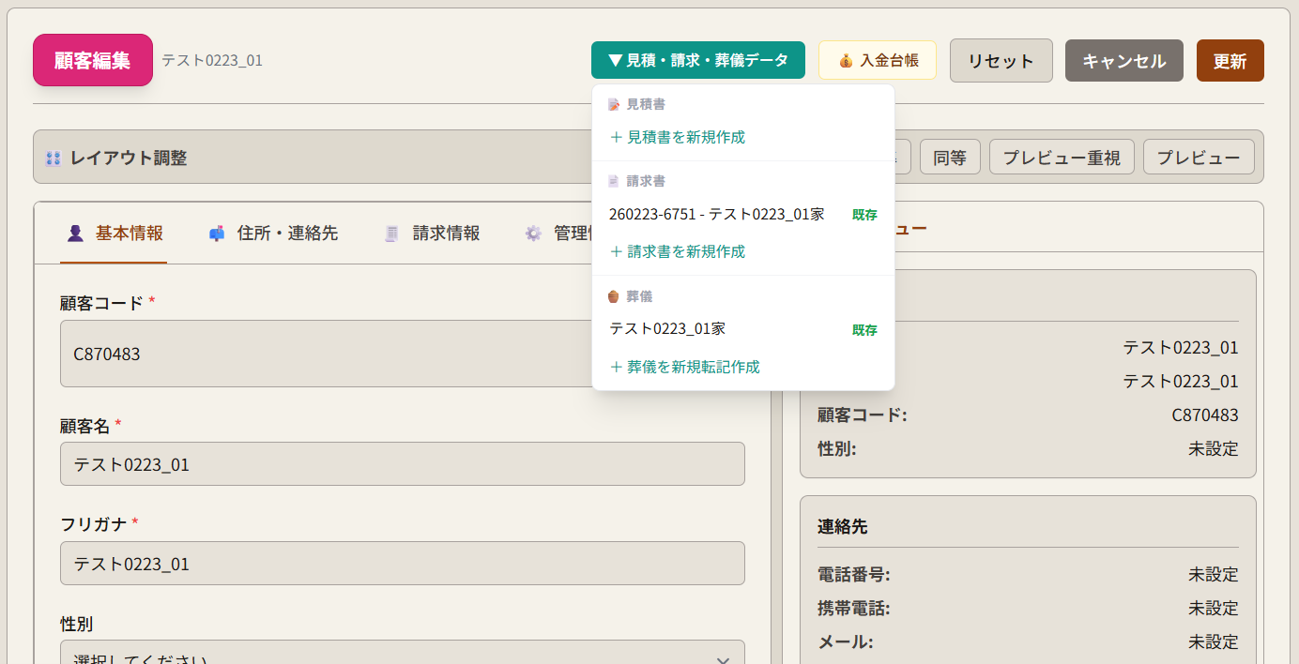Click the レイアウト調整 grid icon

point(53,158)
